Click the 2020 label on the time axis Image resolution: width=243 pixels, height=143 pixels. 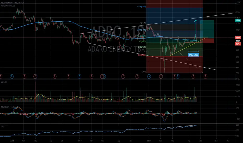pyautogui.click(x=149, y=141)
